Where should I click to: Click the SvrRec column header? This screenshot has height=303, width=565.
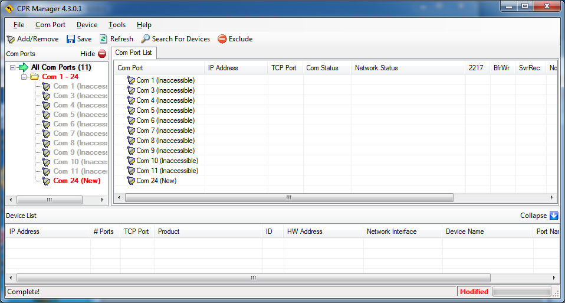(531, 68)
